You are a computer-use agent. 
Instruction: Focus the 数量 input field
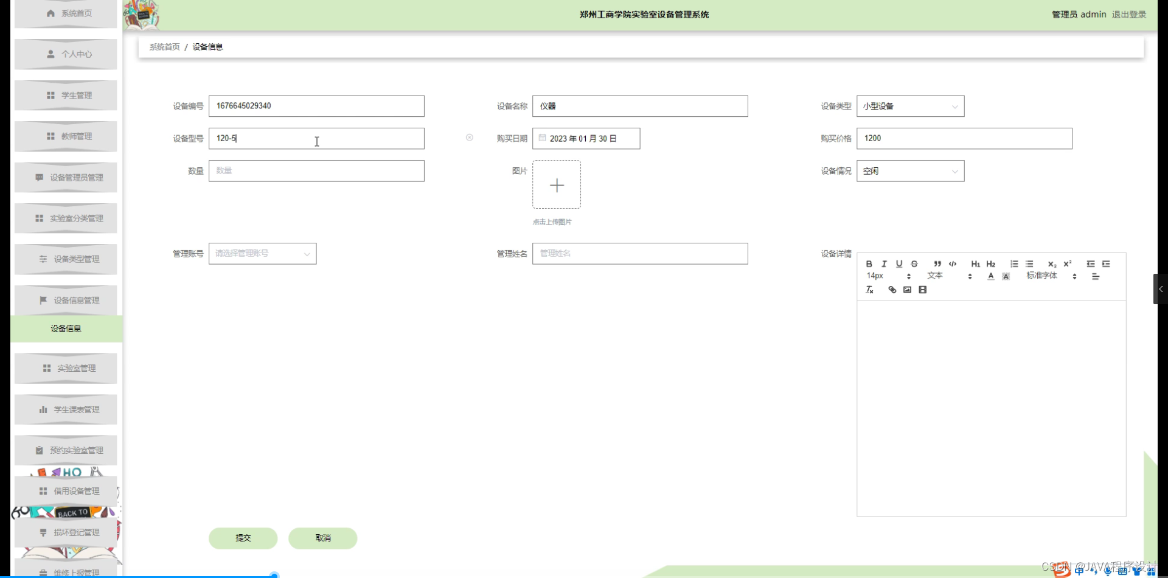(316, 171)
